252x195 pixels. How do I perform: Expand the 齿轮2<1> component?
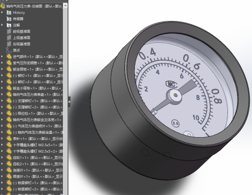pos(2,163)
